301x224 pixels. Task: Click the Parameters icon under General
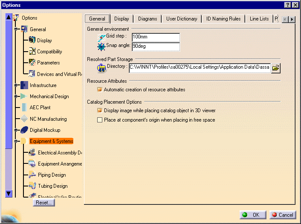pyautogui.click(x=32, y=63)
